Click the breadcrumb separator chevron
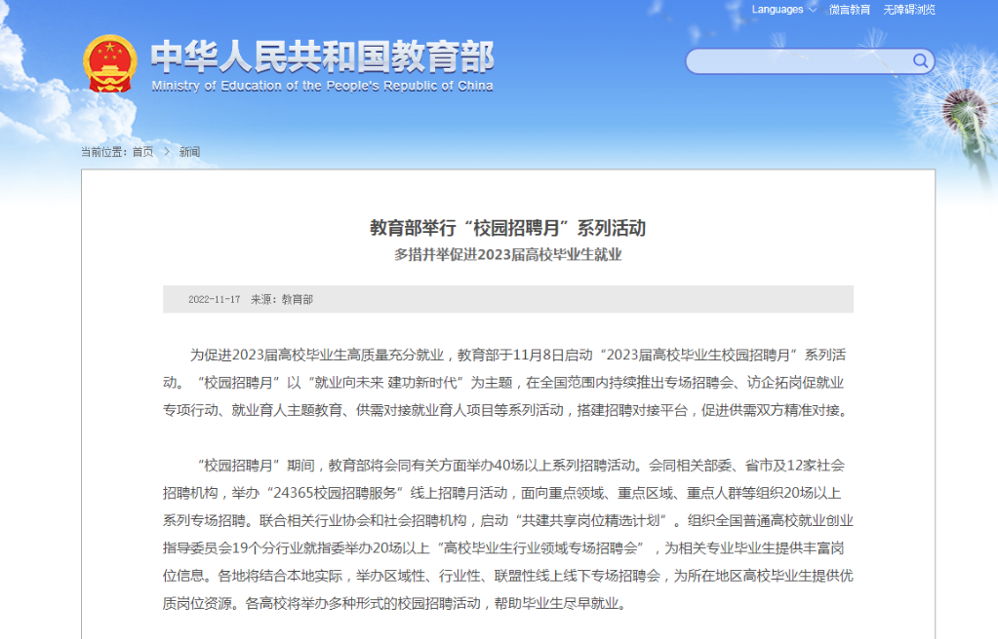Viewport: 998px width, 639px height. coord(169,152)
